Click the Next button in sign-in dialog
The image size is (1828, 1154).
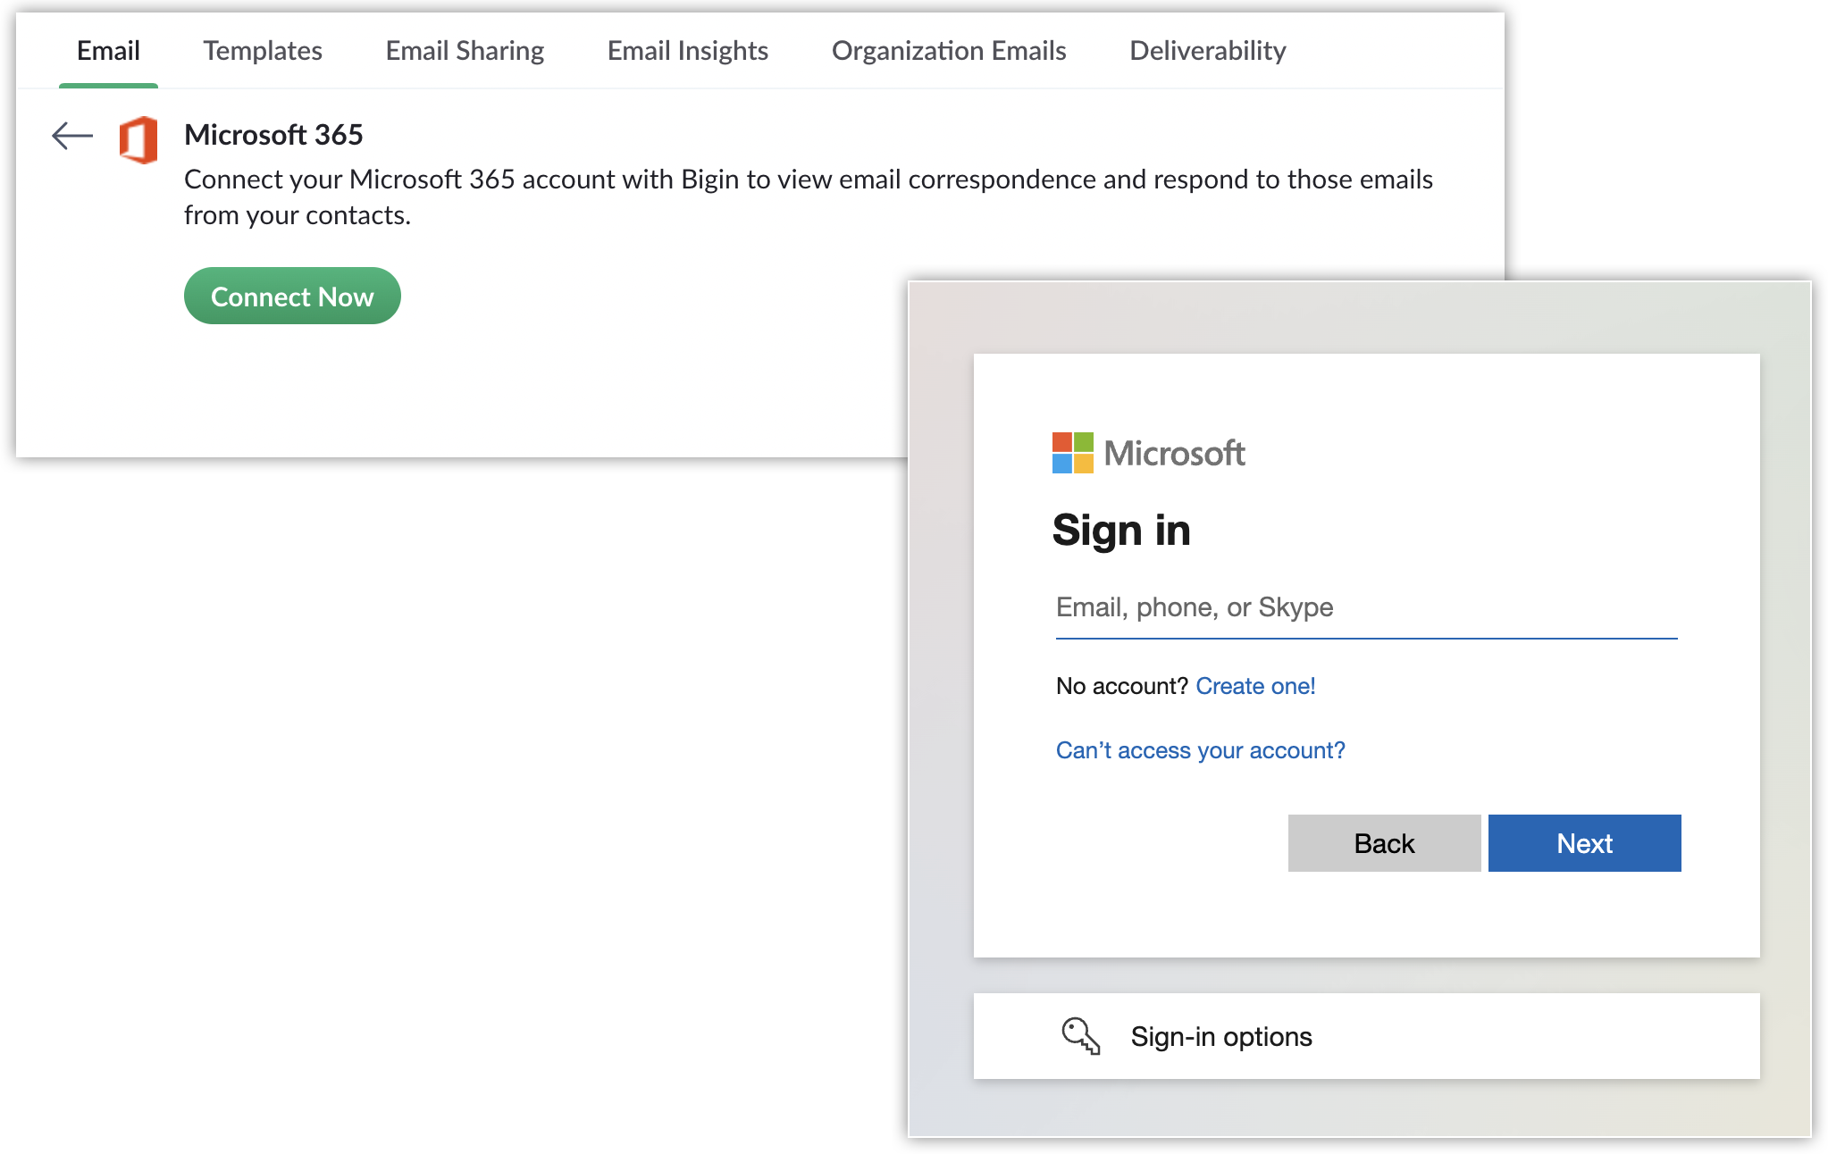pos(1584,843)
